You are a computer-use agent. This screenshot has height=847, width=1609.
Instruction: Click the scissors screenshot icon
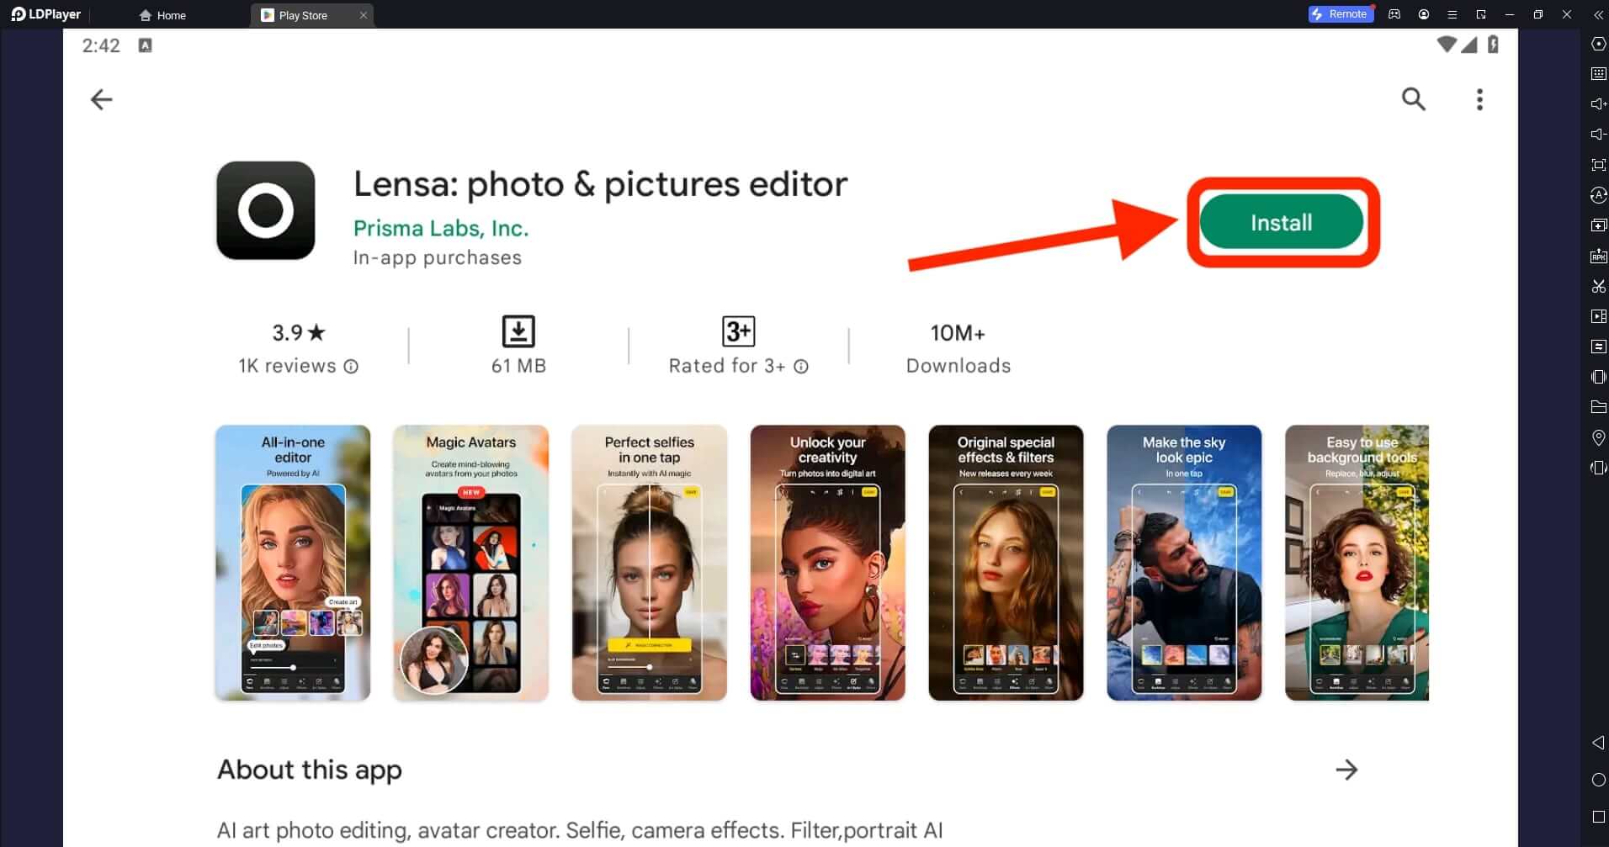(x=1599, y=286)
